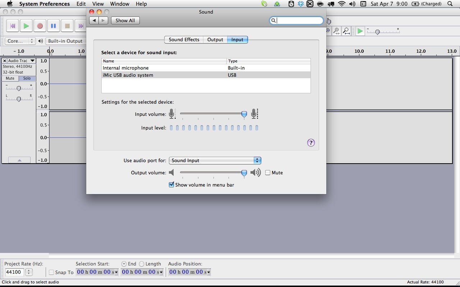Open the Core audio host dropdown
Screen dimensions: 460x287
[x=20, y=41]
